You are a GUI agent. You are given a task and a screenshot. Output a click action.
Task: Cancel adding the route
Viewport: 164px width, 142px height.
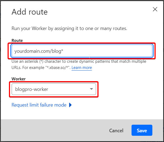coord(116,130)
